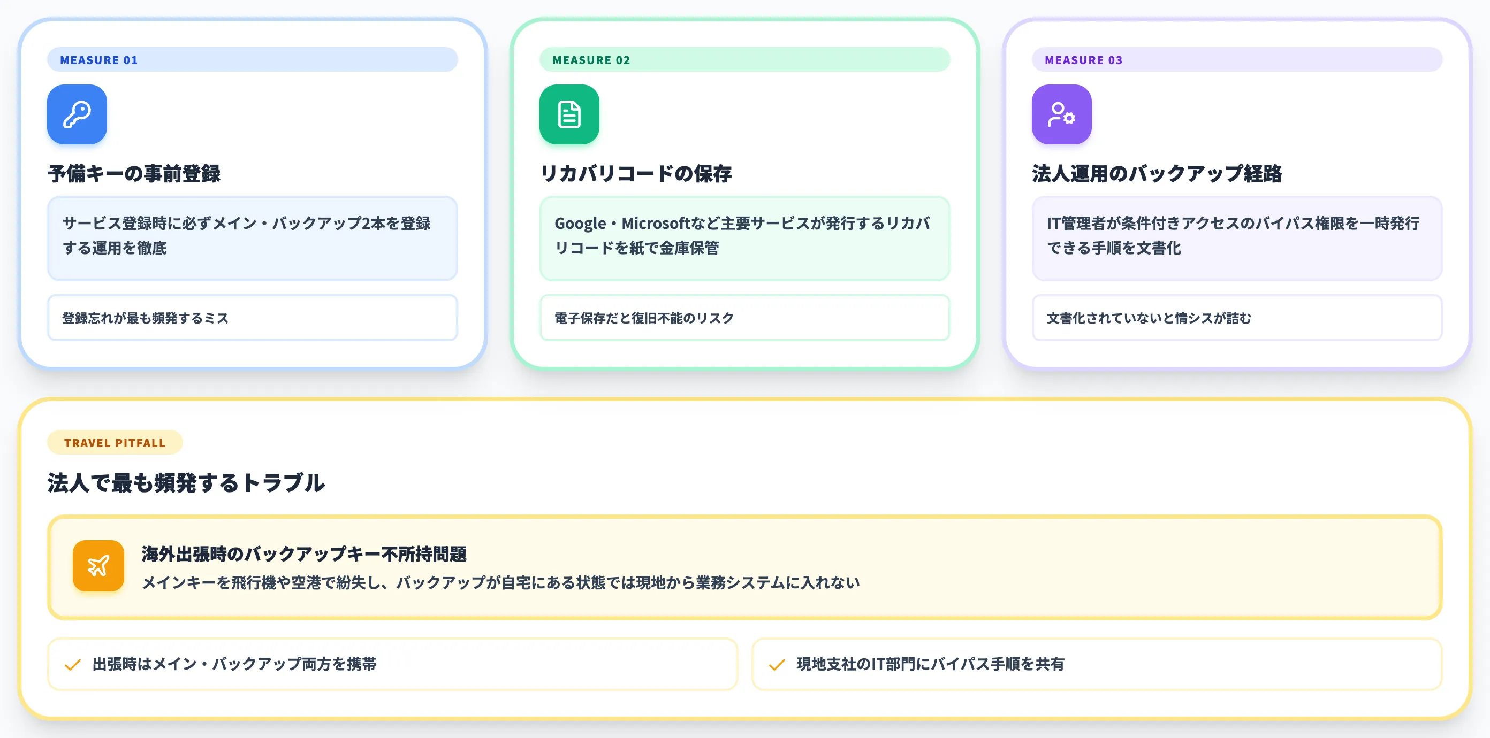Click heading リカバリコードの保存
Screen dimensions: 1490x738
pos(636,173)
